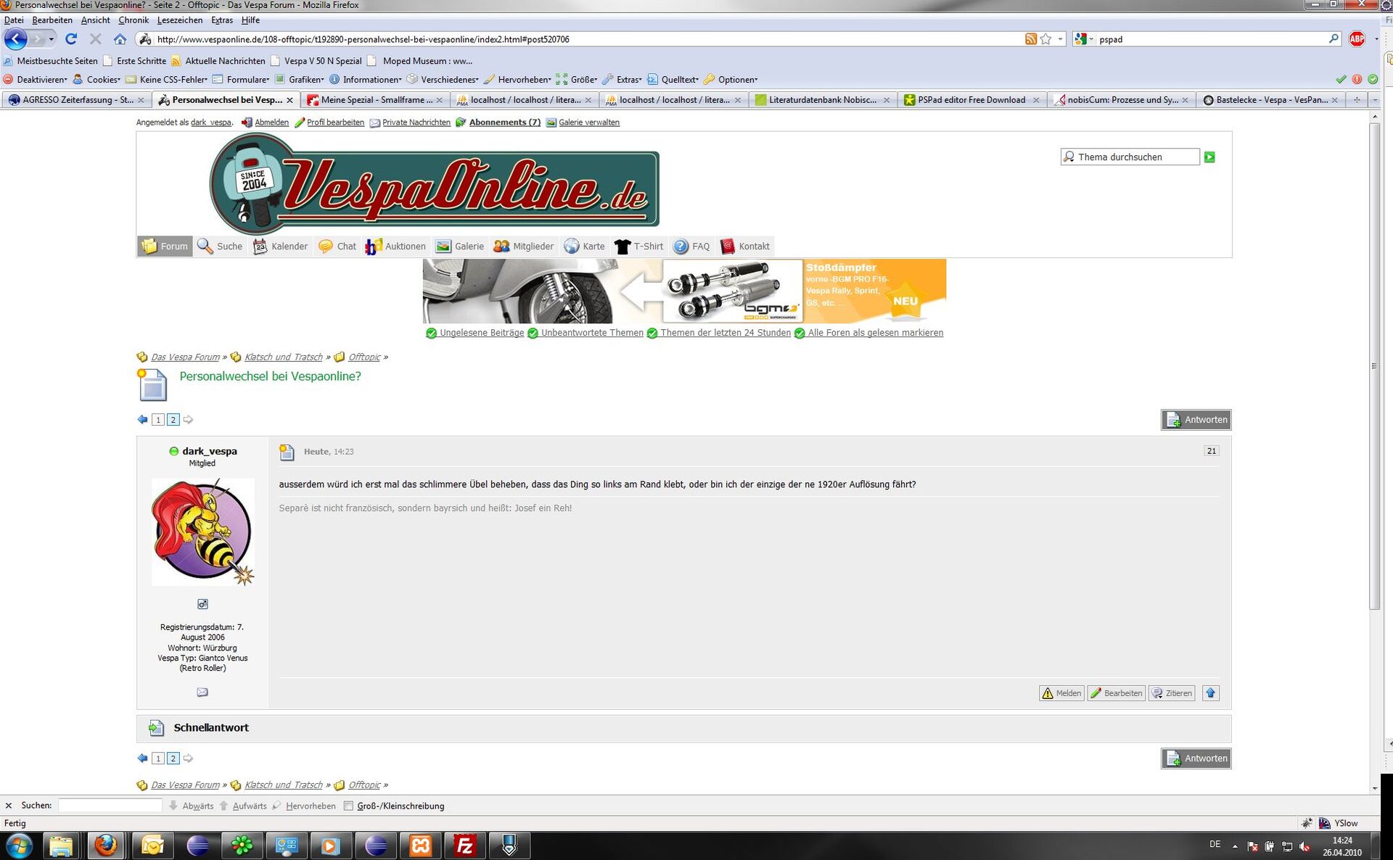Viewport: 1393px width, 860px height.
Task: Switch to PSPad editor Free Download tab
Action: click(x=971, y=100)
